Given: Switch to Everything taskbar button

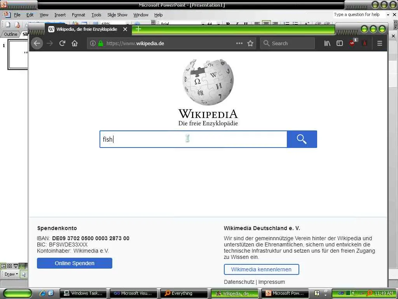Looking at the screenshot, I should [x=184, y=293].
